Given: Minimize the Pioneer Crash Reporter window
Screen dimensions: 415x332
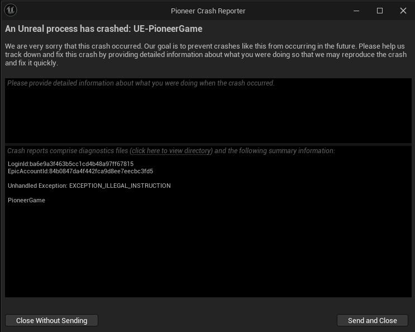Looking at the screenshot, I should [356, 11].
